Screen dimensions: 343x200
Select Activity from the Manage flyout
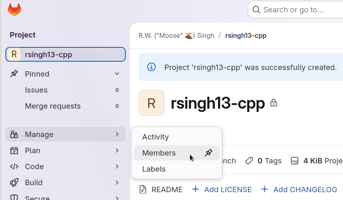176,137
